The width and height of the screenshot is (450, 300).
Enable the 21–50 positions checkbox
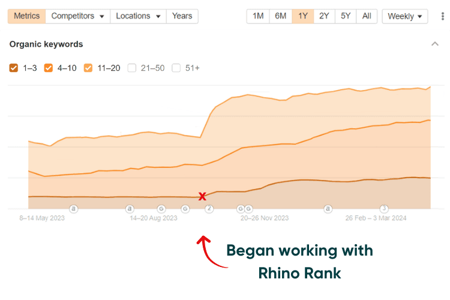pos(132,68)
